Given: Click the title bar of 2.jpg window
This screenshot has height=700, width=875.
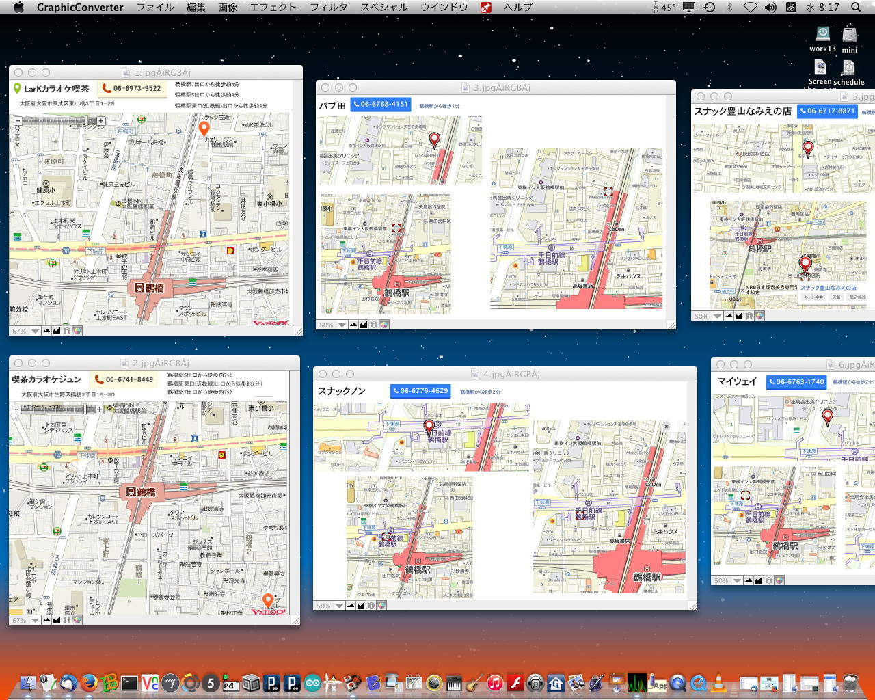Looking at the screenshot, I should 154,363.
